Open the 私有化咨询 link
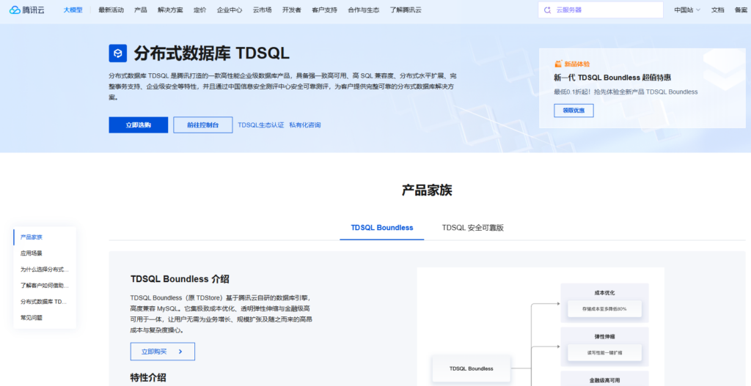Image resolution: width=751 pixels, height=386 pixels. [x=305, y=125]
